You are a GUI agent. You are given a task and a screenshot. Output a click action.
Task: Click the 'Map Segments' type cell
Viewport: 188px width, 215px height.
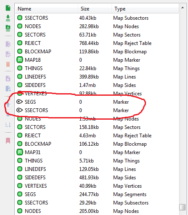pyautogui.click(x=130, y=194)
